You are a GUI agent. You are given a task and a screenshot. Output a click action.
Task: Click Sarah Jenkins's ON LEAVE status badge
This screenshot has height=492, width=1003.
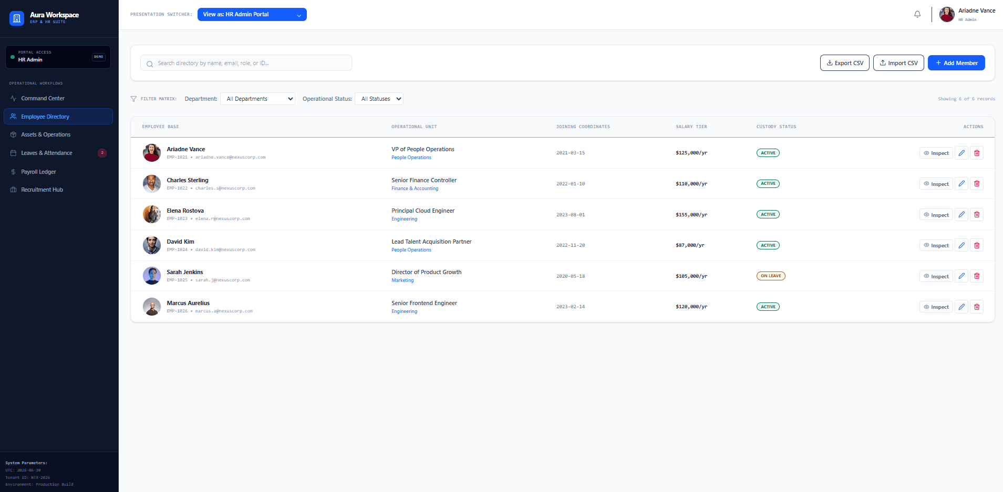[771, 276]
